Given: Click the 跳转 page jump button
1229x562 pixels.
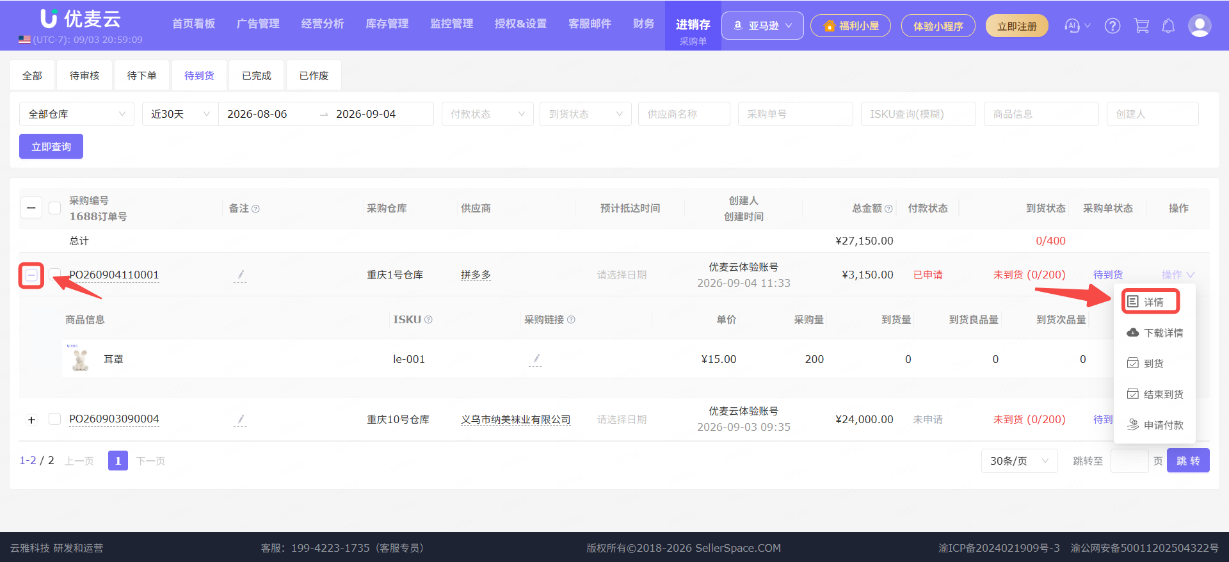Looking at the screenshot, I should 1188,461.
